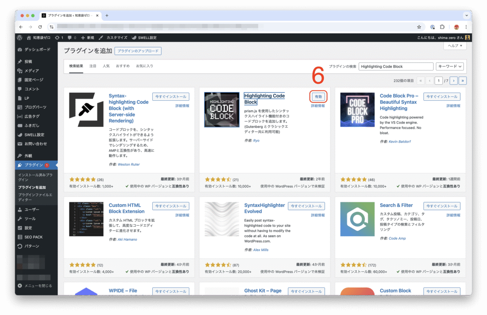Go to the next results page
The width and height of the screenshot is (487, 315).
(x=454, y=81)
